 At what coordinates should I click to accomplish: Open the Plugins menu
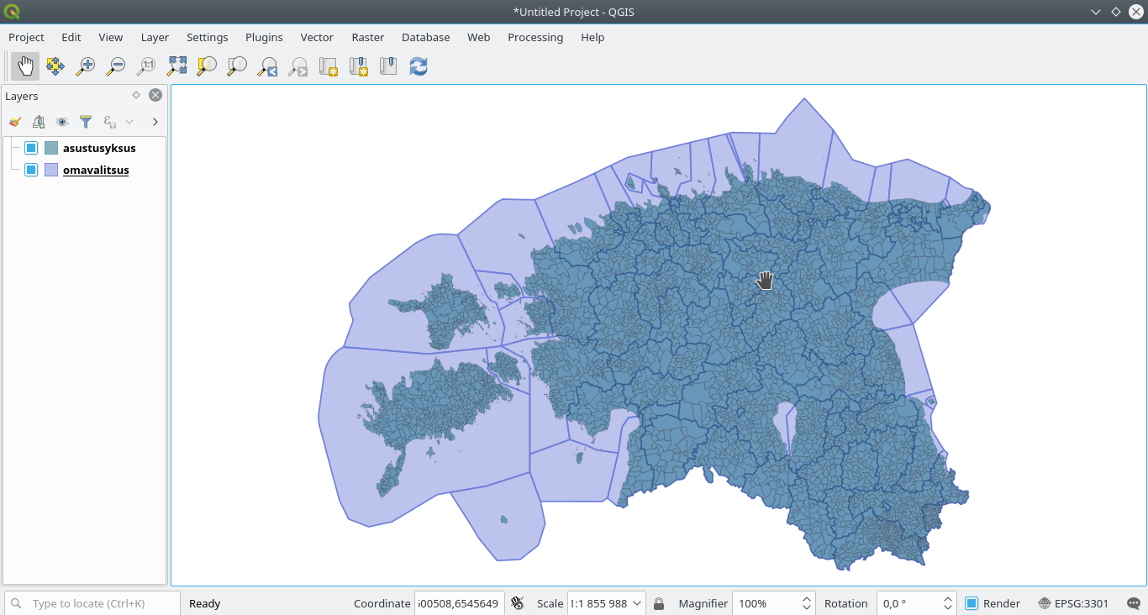click(x=264, y=37)
